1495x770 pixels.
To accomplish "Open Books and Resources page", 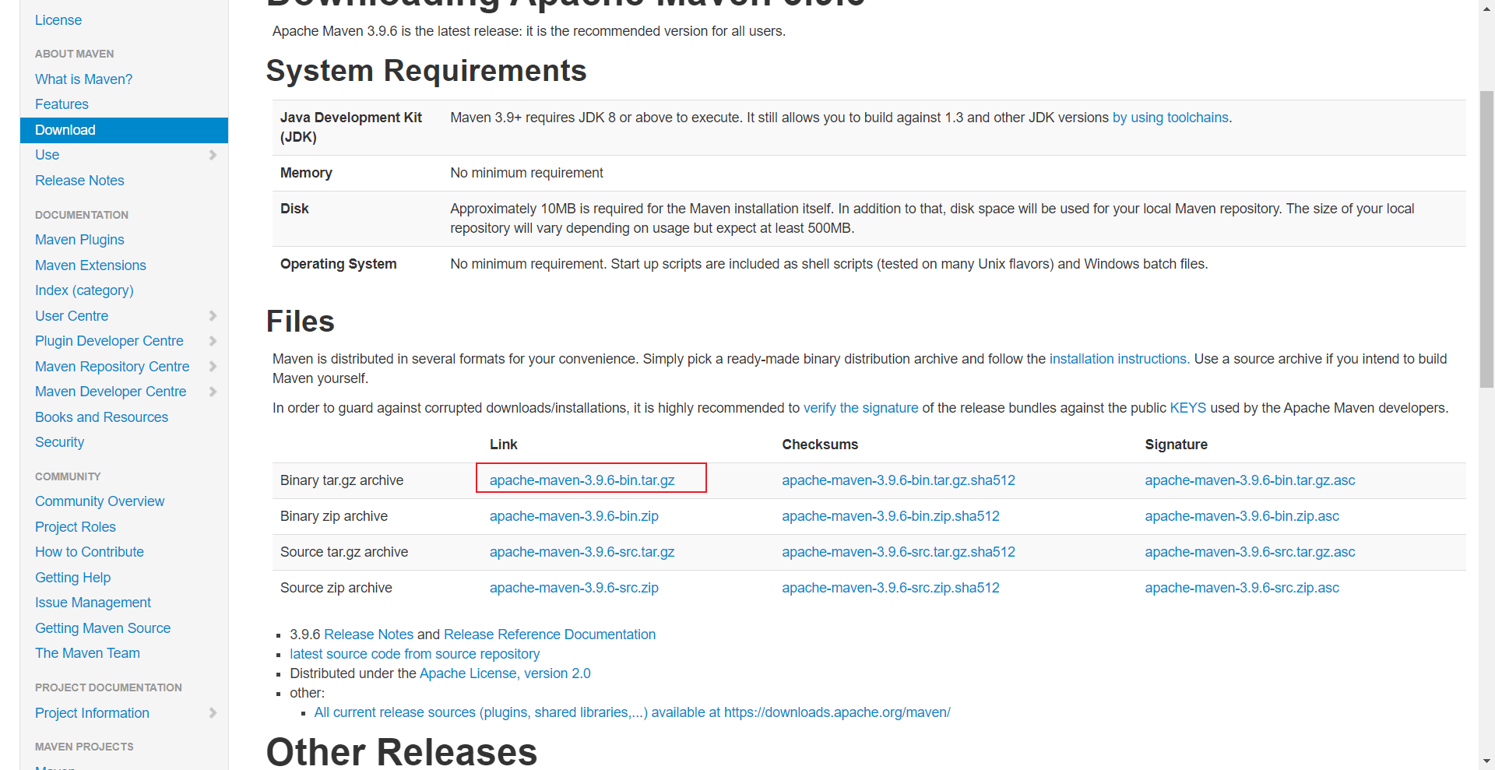I will [101, 417].
